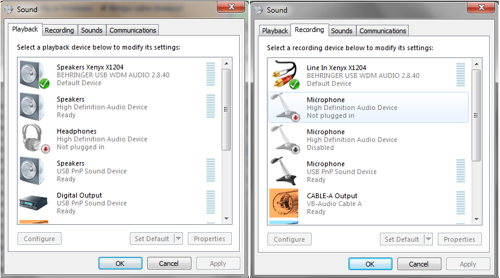
Task: Expand Set Default dropdown arrow in Playback window
Action: click(x=179, y=239)
